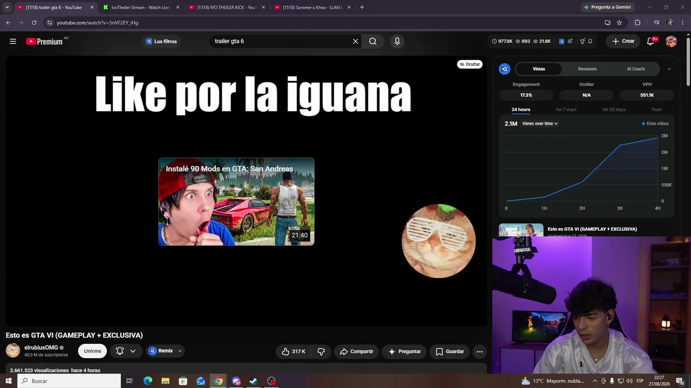Open Microsoft Store from the taskbar
This screenshot has width=691, height=388.
[183, 381]
